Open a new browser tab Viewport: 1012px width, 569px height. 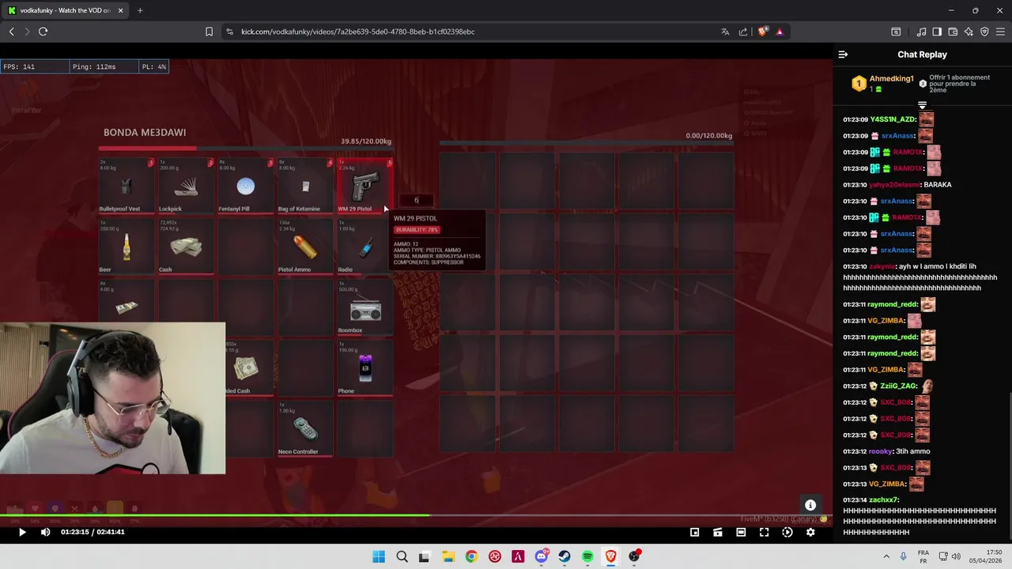pyautogui.click(x=140, y=10)
